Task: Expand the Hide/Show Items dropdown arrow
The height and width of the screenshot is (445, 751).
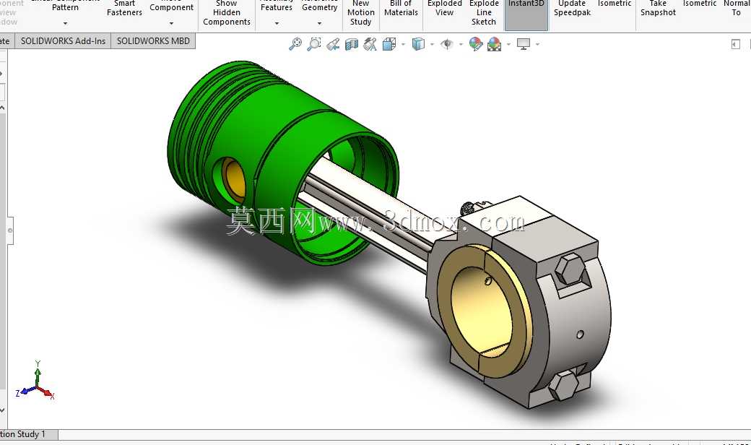Action: [x=461, y=45]
